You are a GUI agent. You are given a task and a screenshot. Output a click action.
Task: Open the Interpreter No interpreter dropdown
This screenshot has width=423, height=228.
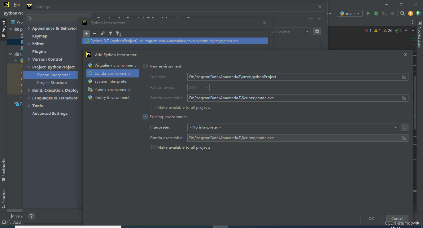coord(293,127)
